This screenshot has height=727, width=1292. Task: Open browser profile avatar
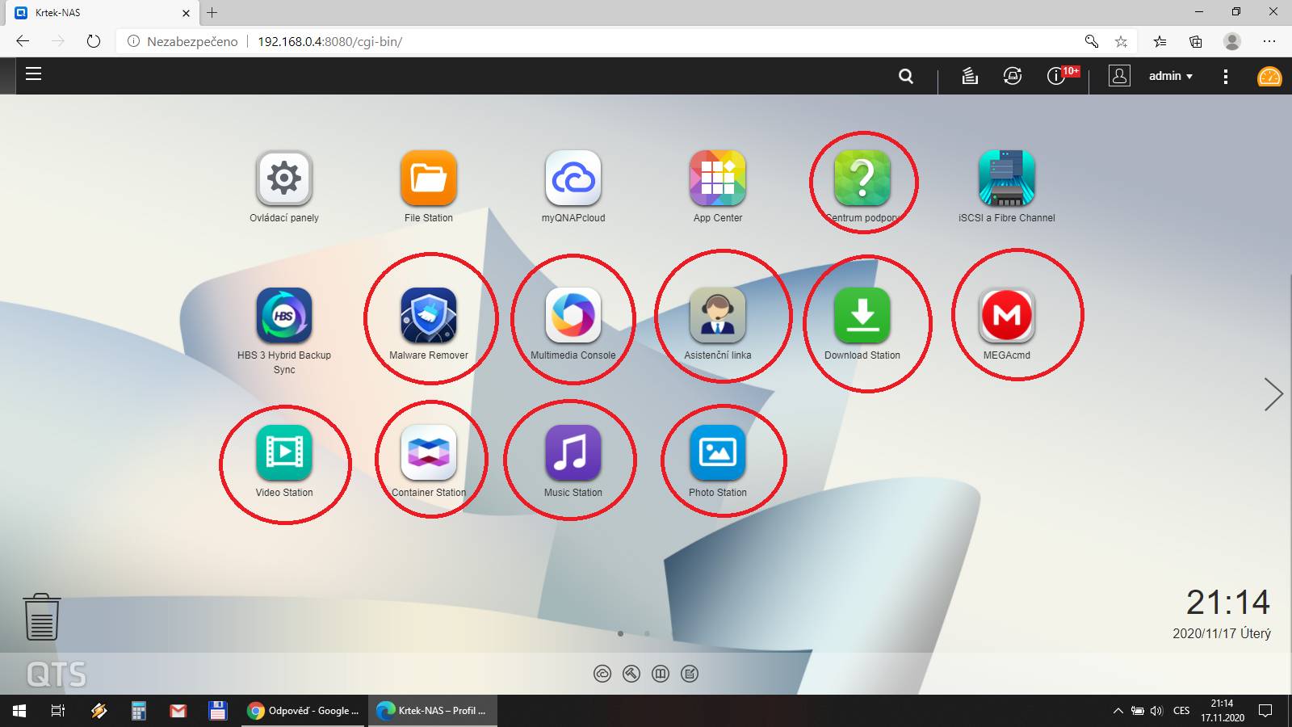pyautogui.click(x=1232, y=41)
